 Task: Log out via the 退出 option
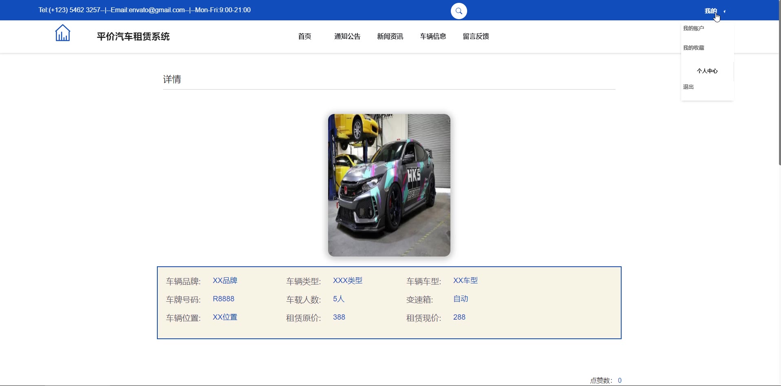(x=688, y=87)
